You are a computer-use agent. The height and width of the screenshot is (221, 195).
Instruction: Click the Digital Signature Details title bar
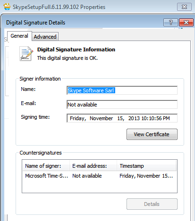82,23
